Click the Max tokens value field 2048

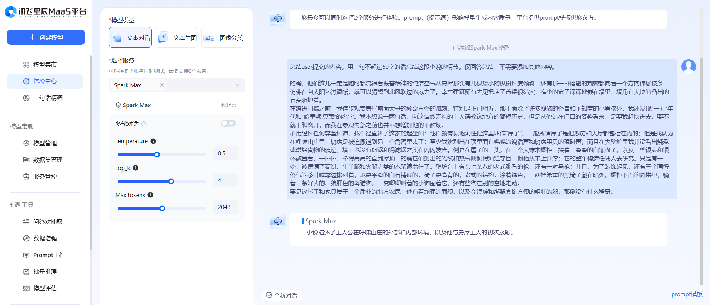(x=225, y=207)
